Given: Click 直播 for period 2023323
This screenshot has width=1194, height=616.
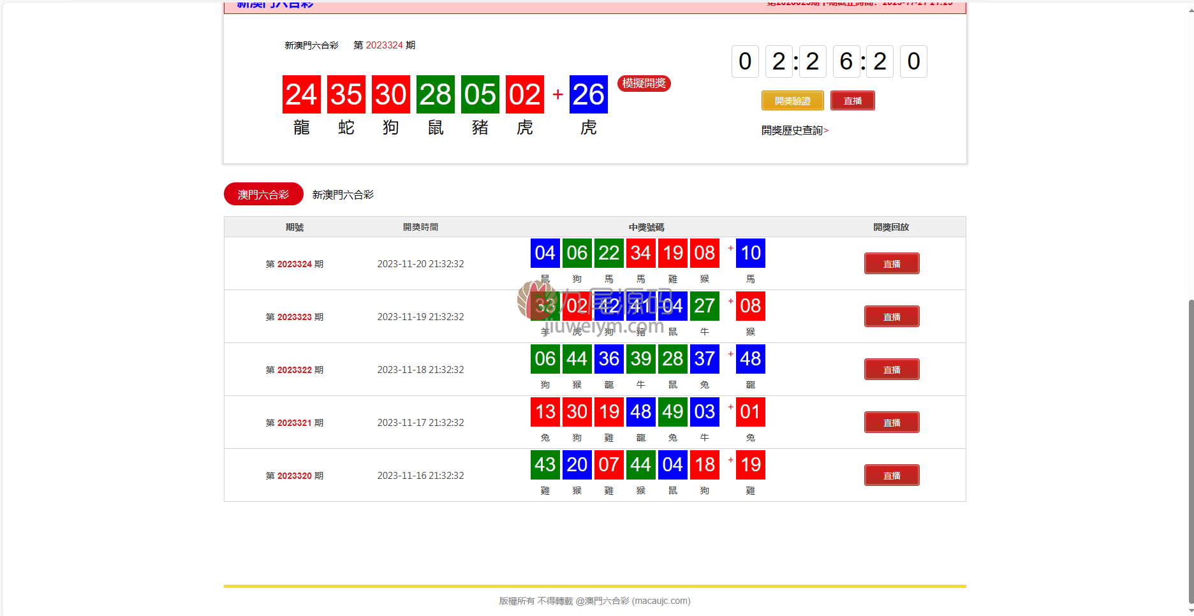Looking at the screenshot, I should tap(892, 317).
